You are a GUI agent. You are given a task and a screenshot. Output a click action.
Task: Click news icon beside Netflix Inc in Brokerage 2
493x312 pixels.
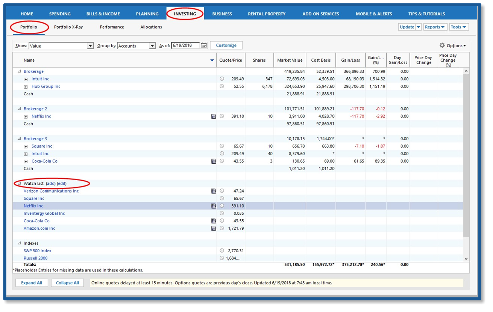tap(214, 116)
